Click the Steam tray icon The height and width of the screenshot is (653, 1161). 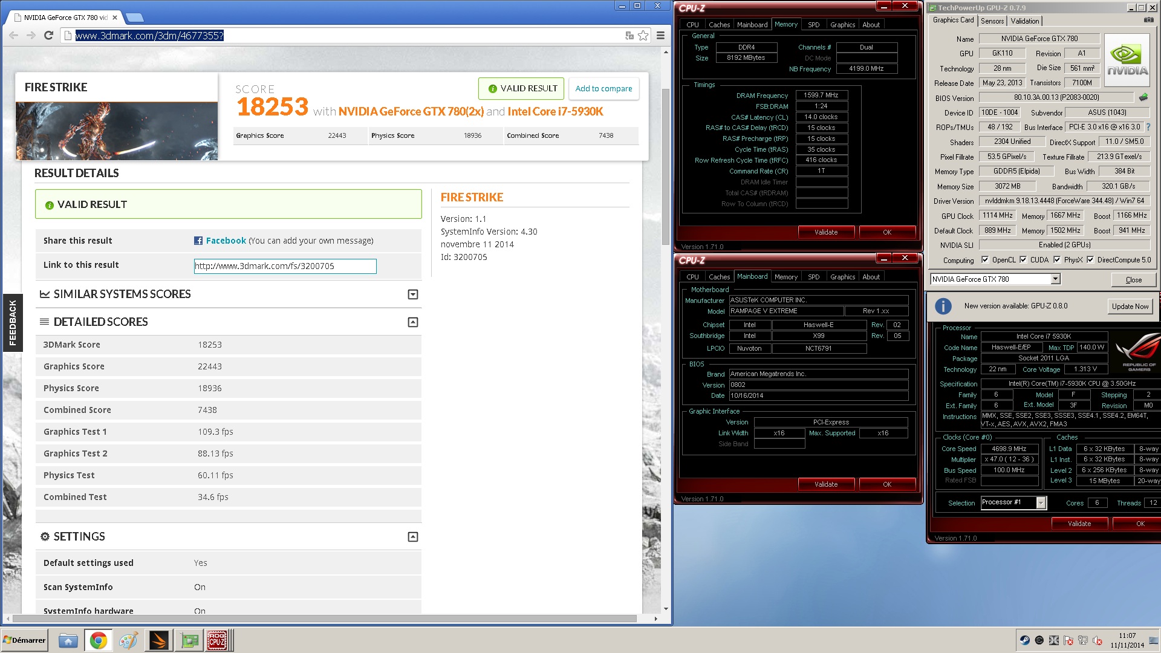point(1024,640)
